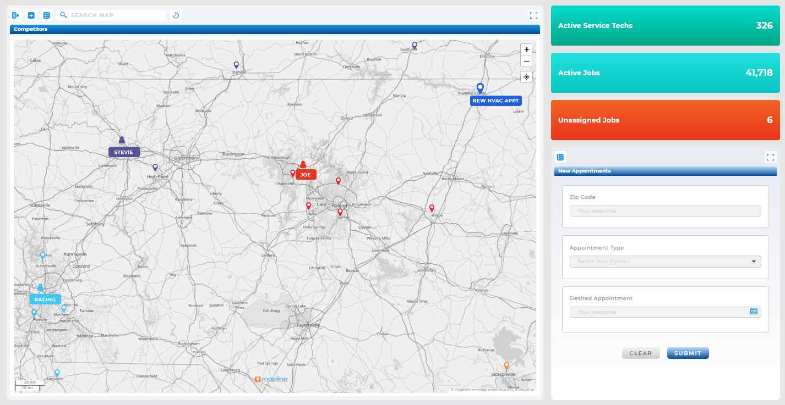785x405 pixels.
Task: Click the map zoom out control
Action: [x=526, y=61]
